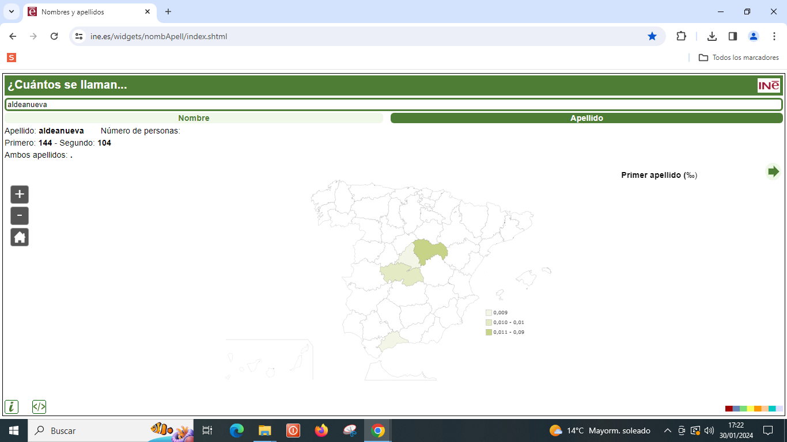This screenshot has height=442, width=787.
Task: Click legend entry '0,010 - 0,01'
Action: coord(505,322)
